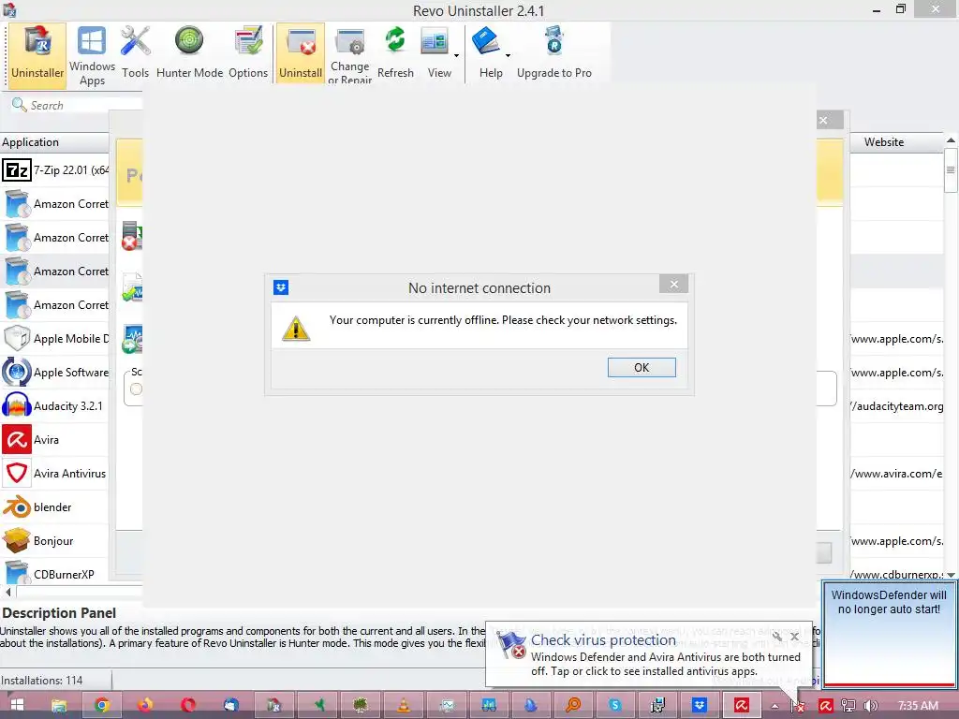Click the www.avira.com website cell
This screenshot has height=719, width=959.
tap(896, 473)
